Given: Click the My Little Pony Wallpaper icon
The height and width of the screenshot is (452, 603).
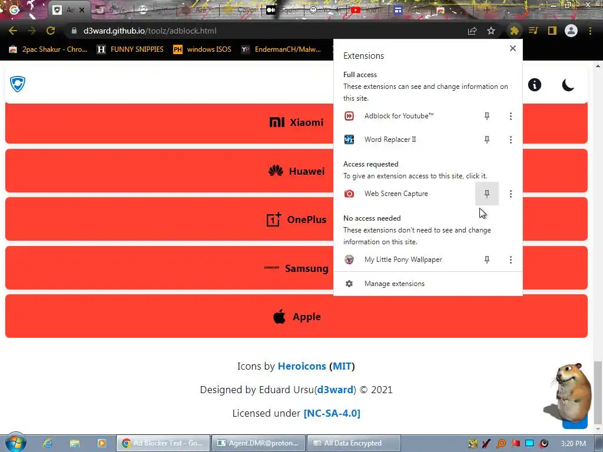Looking at the screenshot, I should (349, 260).
